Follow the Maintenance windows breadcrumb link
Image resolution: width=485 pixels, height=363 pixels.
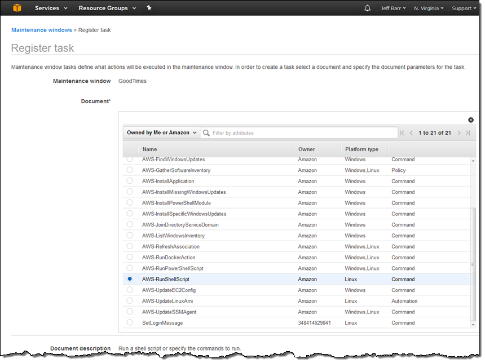coord(41,30)
